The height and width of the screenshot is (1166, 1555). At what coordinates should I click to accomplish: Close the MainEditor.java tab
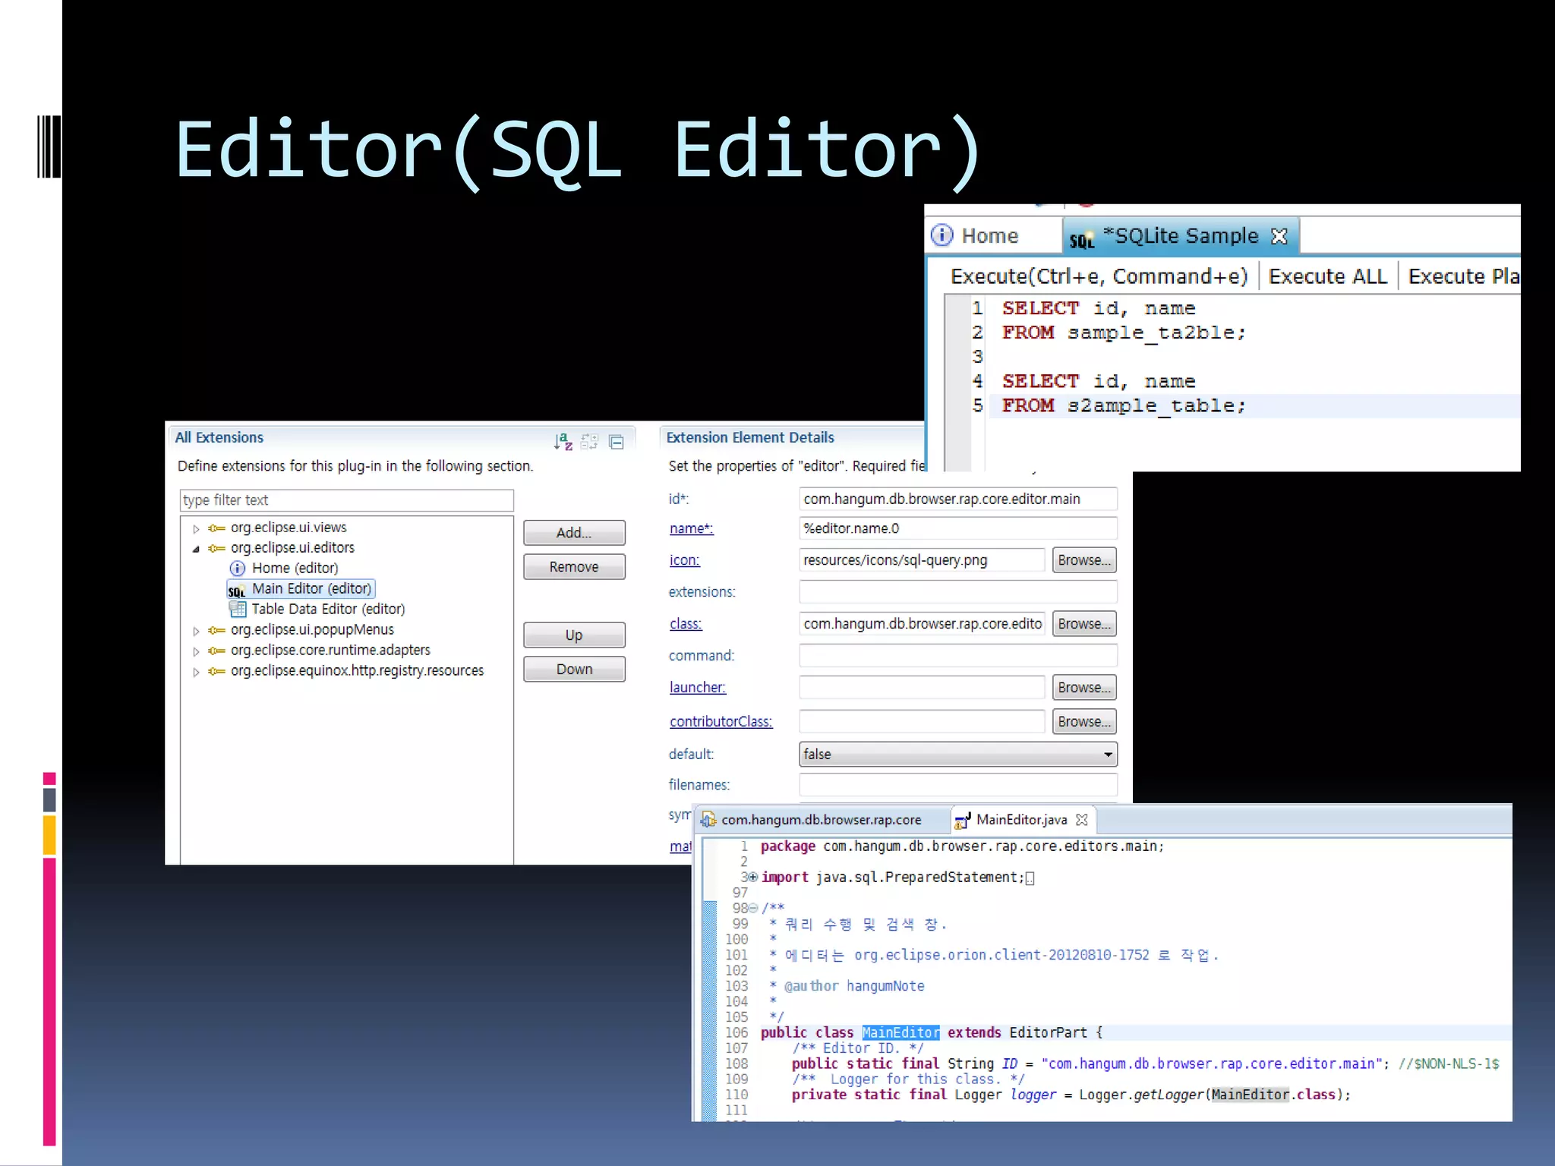click(x=1082, y=820)
